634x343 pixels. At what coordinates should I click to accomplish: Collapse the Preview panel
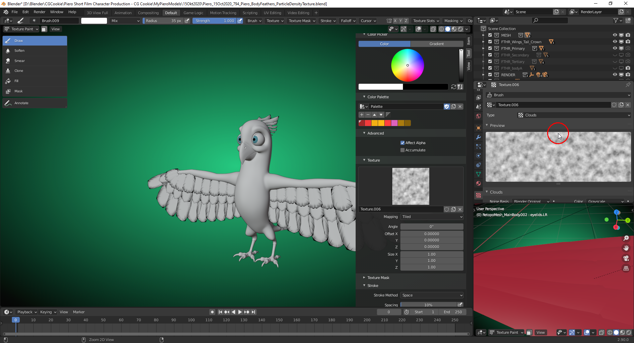497,126
